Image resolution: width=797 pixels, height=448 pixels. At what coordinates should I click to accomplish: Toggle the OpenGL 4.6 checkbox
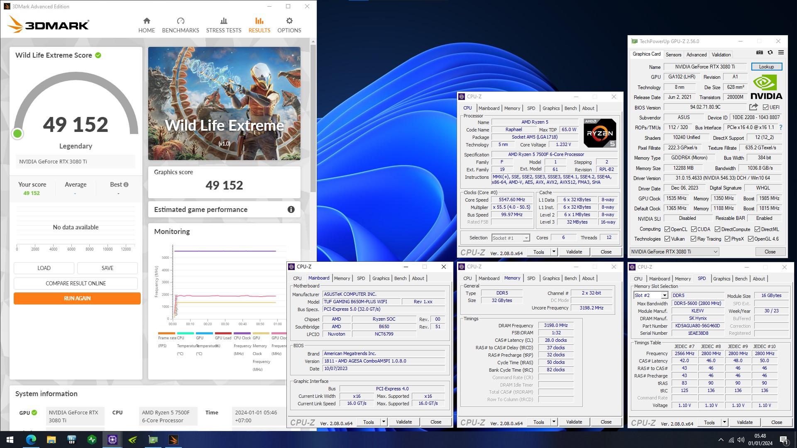click(x=751, y=239)
